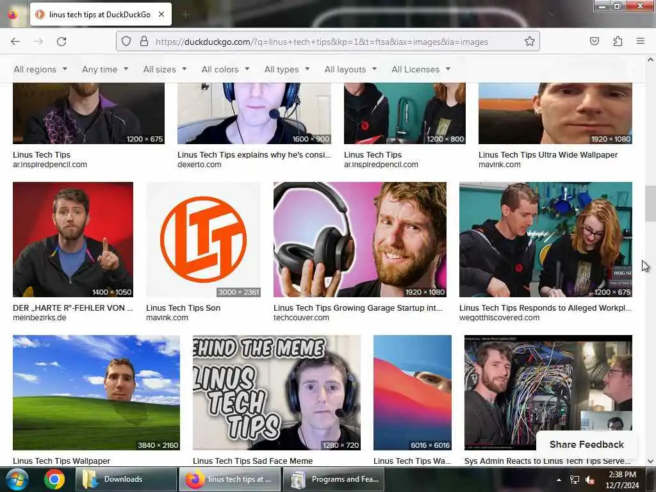Open the orange LTT logo image
656x492 pixels.
click(x=203, y=240)
